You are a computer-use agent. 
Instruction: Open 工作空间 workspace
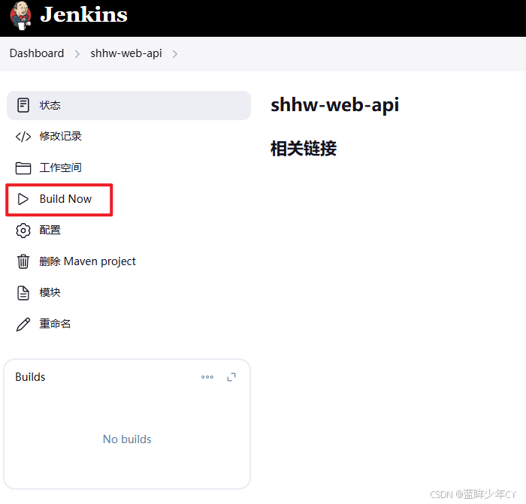pos(60,167)
